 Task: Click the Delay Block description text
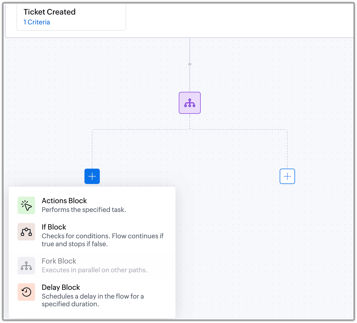(93, 300)
